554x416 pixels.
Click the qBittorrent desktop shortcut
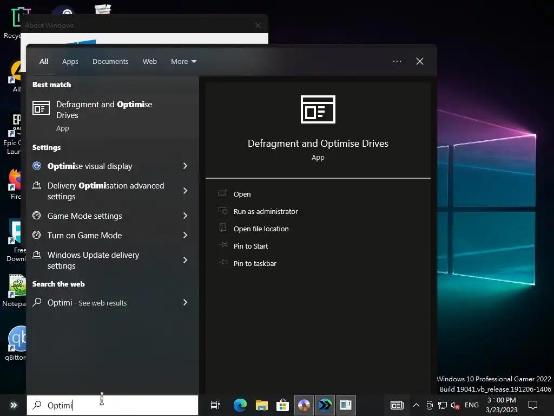(16, 343)
